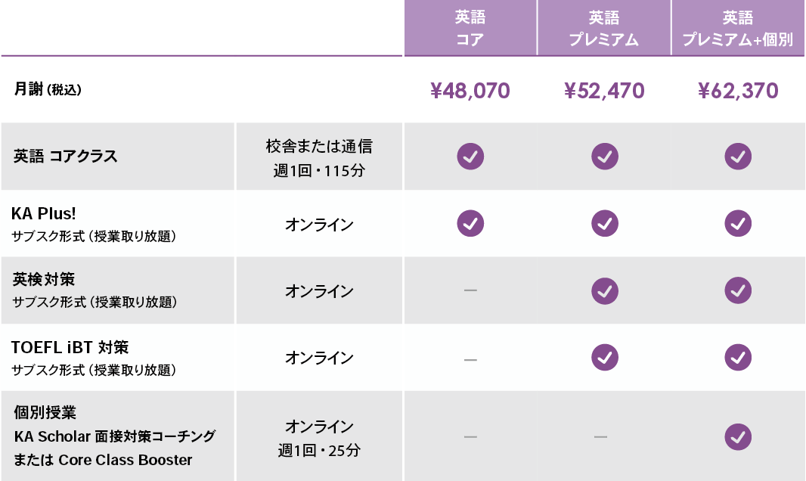Click KA Plus! checkmark in プレミアム+個別 column
The width and height of the screenshot is (806, 481).
738,224
